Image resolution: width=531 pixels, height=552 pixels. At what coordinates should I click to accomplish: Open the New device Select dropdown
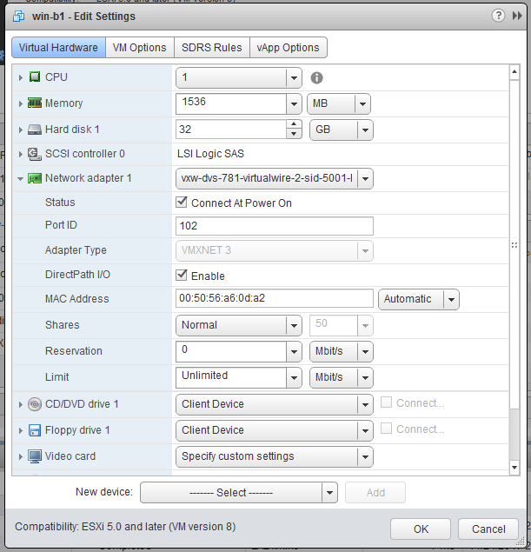click(238, 492)
